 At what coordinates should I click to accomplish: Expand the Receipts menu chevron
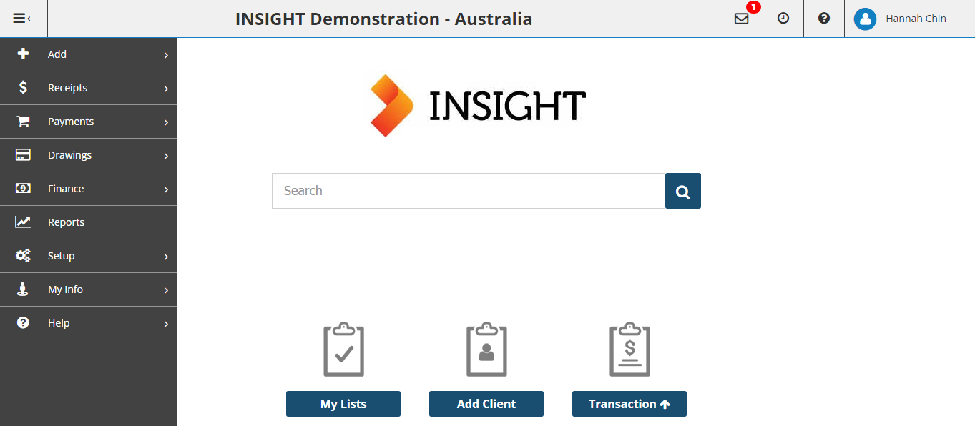[x=166, y=89]
